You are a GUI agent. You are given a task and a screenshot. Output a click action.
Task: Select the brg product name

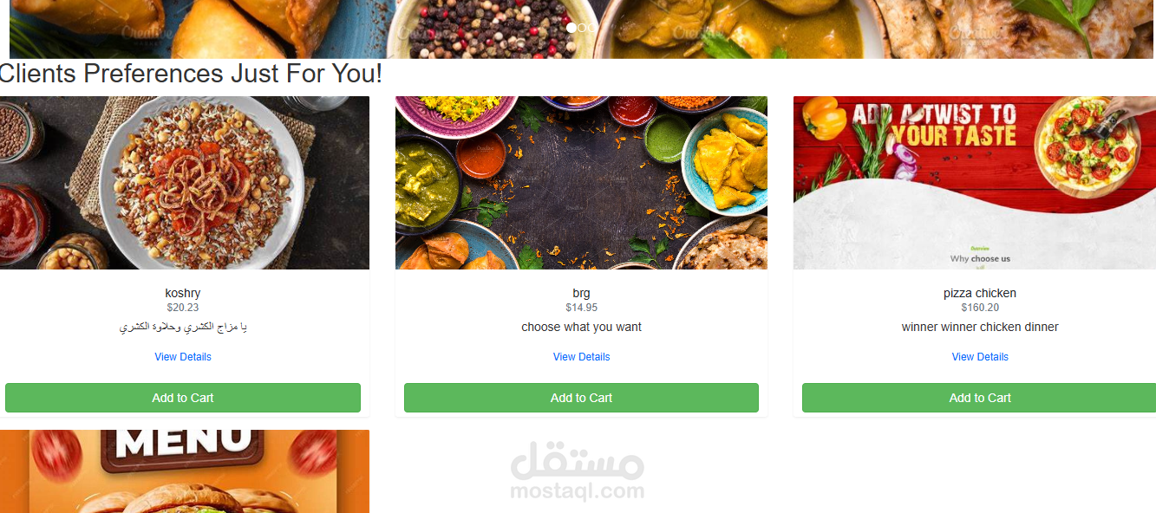point(581,293)
